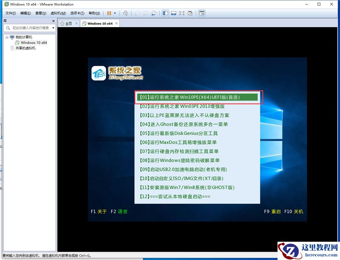The width and height of the screenshot is (340, 260).
Task: Select 我的计算机 in the library tree
Action: pyautogui.click(x=24, y=37)
